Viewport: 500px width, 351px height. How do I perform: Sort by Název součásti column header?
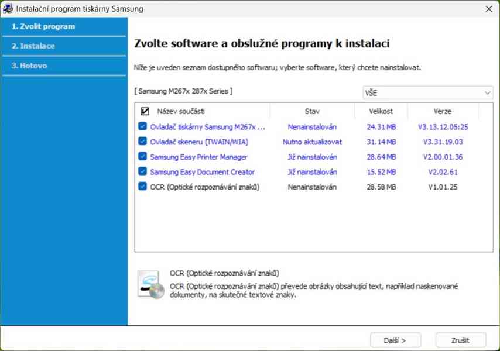(x=181, y=111)
